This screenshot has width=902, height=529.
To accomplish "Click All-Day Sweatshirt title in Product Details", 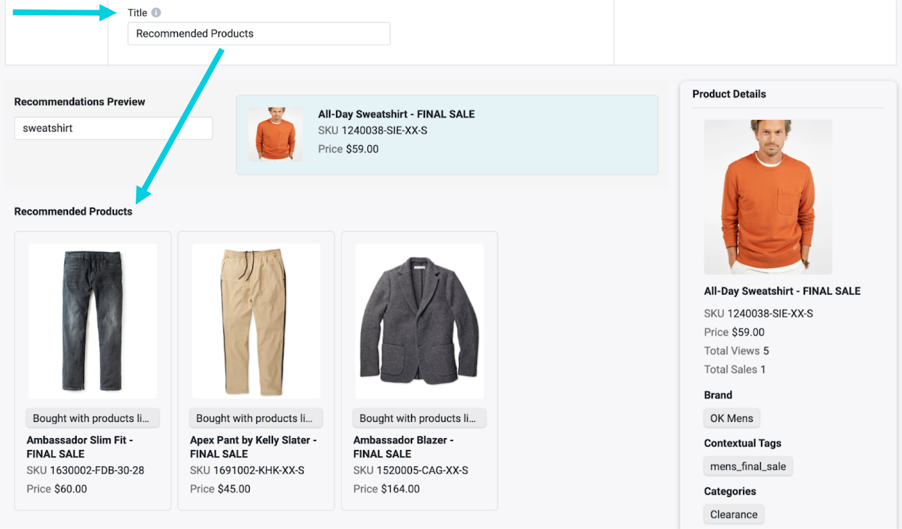I will (782, 291).
